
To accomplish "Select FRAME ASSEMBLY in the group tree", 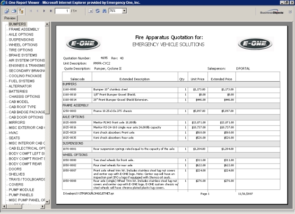I will (x=24, y=29).
